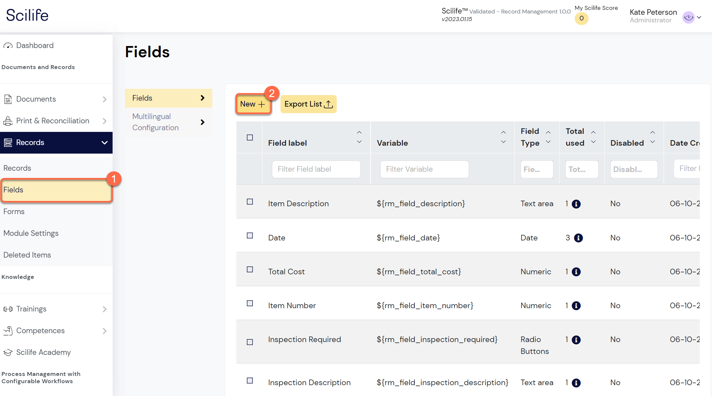This screenshot has width=712, height=396.
Task: Select the checkbox for the Item Description row
Action: click(249, 202)
